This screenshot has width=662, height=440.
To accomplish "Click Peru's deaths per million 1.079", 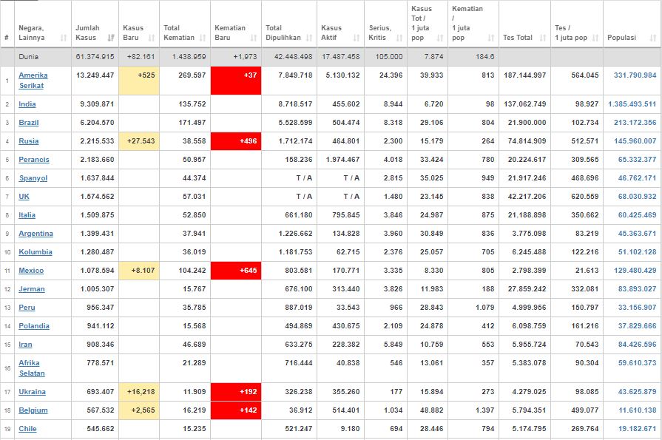I will point(484,308).
